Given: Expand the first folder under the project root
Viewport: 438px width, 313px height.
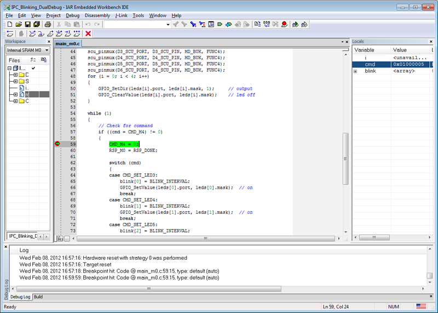Looking at the screenshot, I should click(x=15, y=75).
